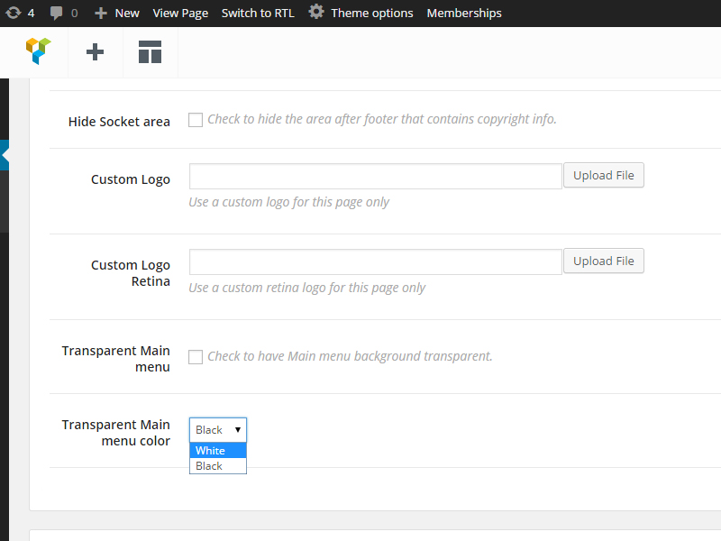Open the Memberships menu item

464,13
